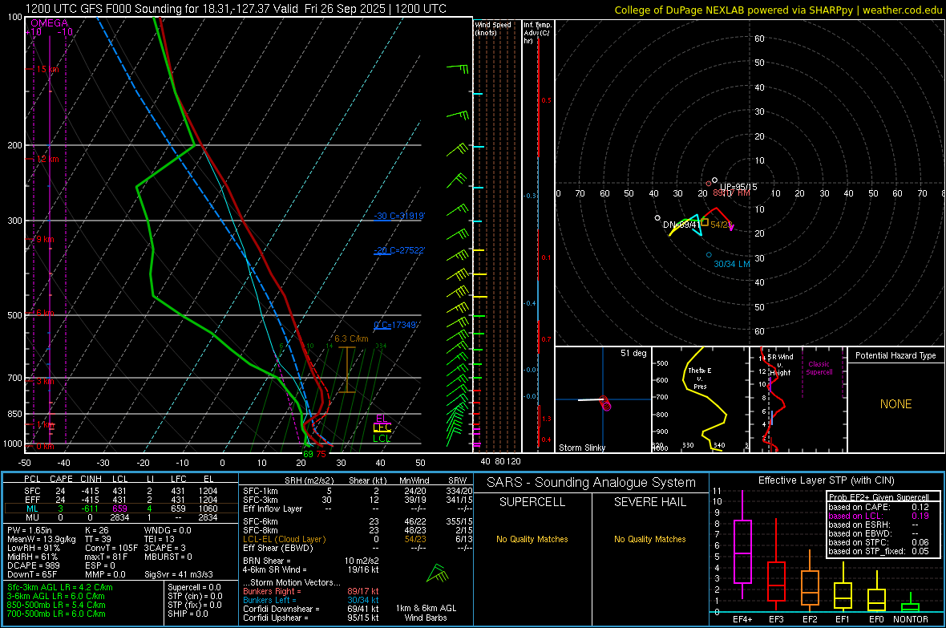The height and width of the screenshot is (628, 946).
Task: Click the College of DuPage NEXLAB credit text
Action: pos(778,10)
